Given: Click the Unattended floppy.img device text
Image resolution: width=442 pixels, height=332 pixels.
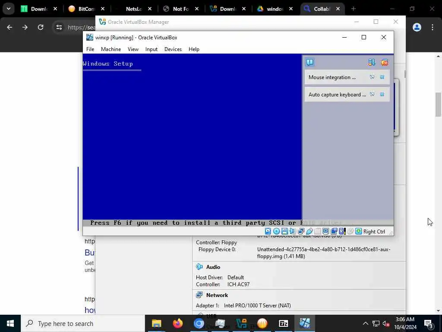Looking at the screenshot, I should [x=324, y=252].
